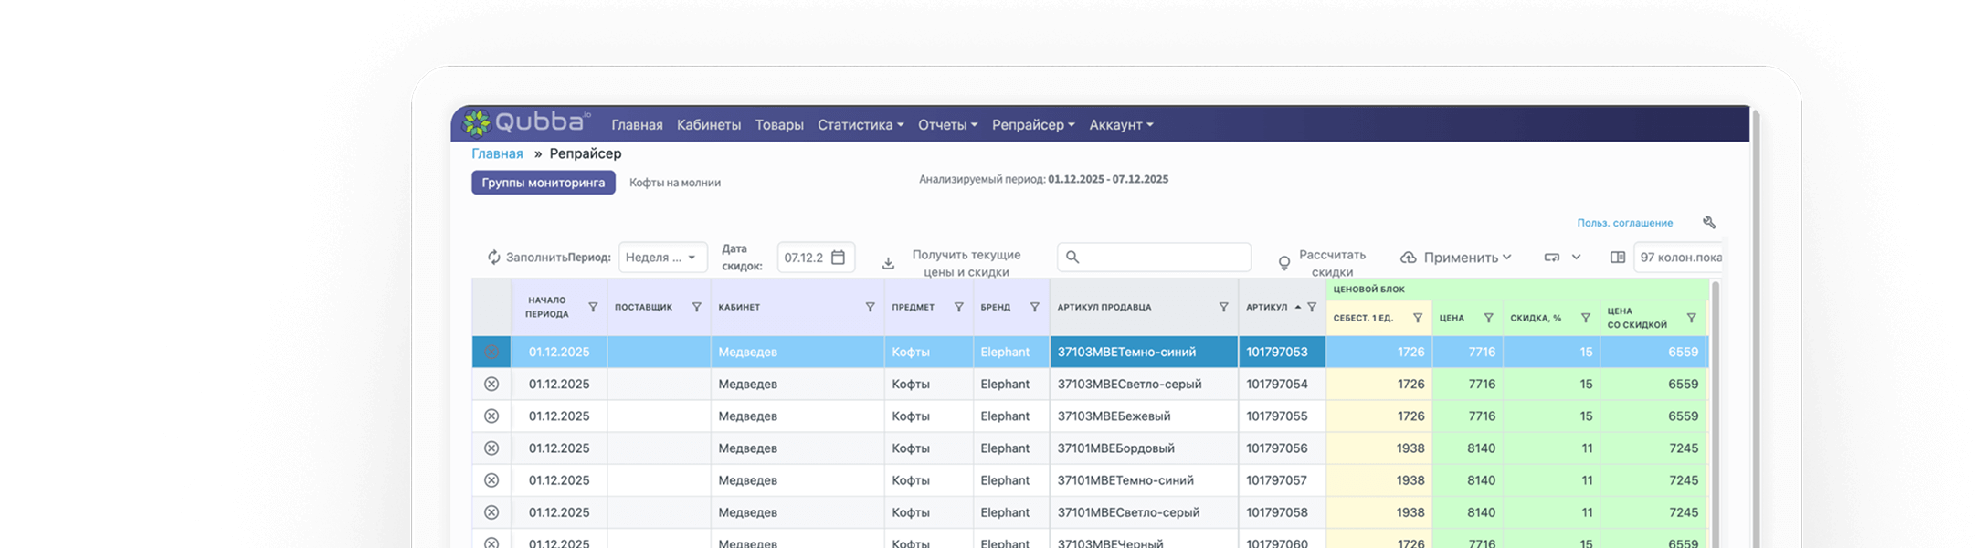1975x548 pixels.
Task: Click the columns layout icon
Action: (1618, 258)
